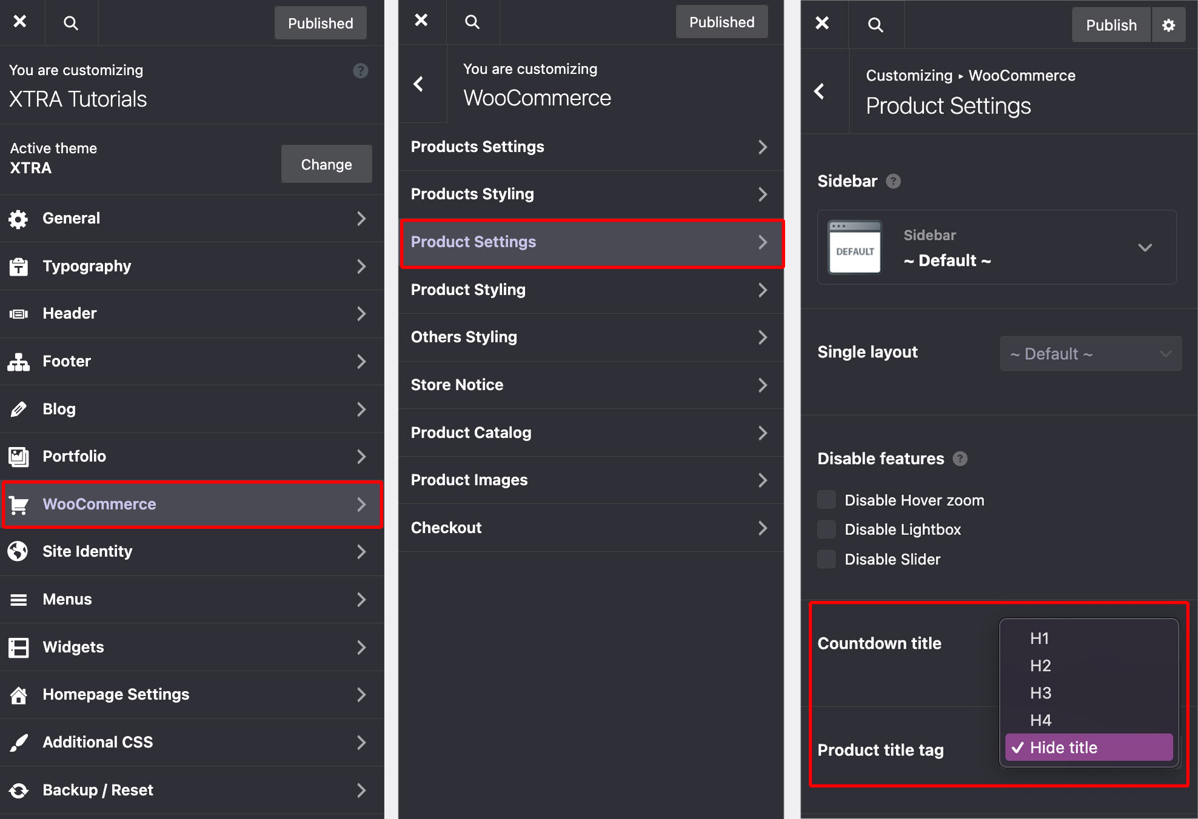Click the DEFAULT sidebar thumbnail image

[x=855, y=248]
